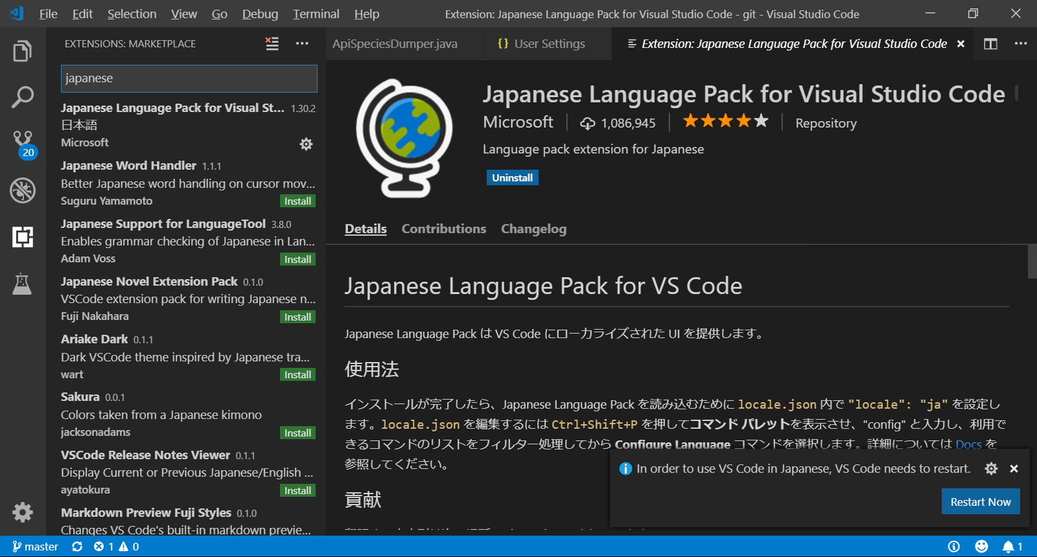Uninstall the Japanese Language Pack
Screen dimensions: 1037x557
[512, 177]
